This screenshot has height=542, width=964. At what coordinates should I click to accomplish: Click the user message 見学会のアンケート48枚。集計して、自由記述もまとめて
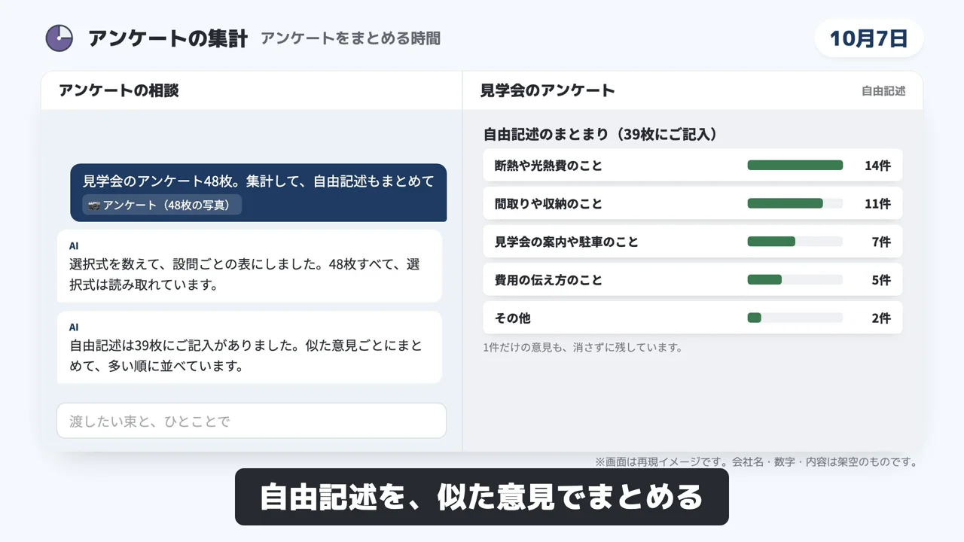(258, 193)
